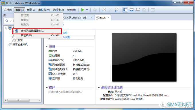
Task: Click the 粘贴(P) menu entry
Action: pyautogui.click(x=38, y=24)
